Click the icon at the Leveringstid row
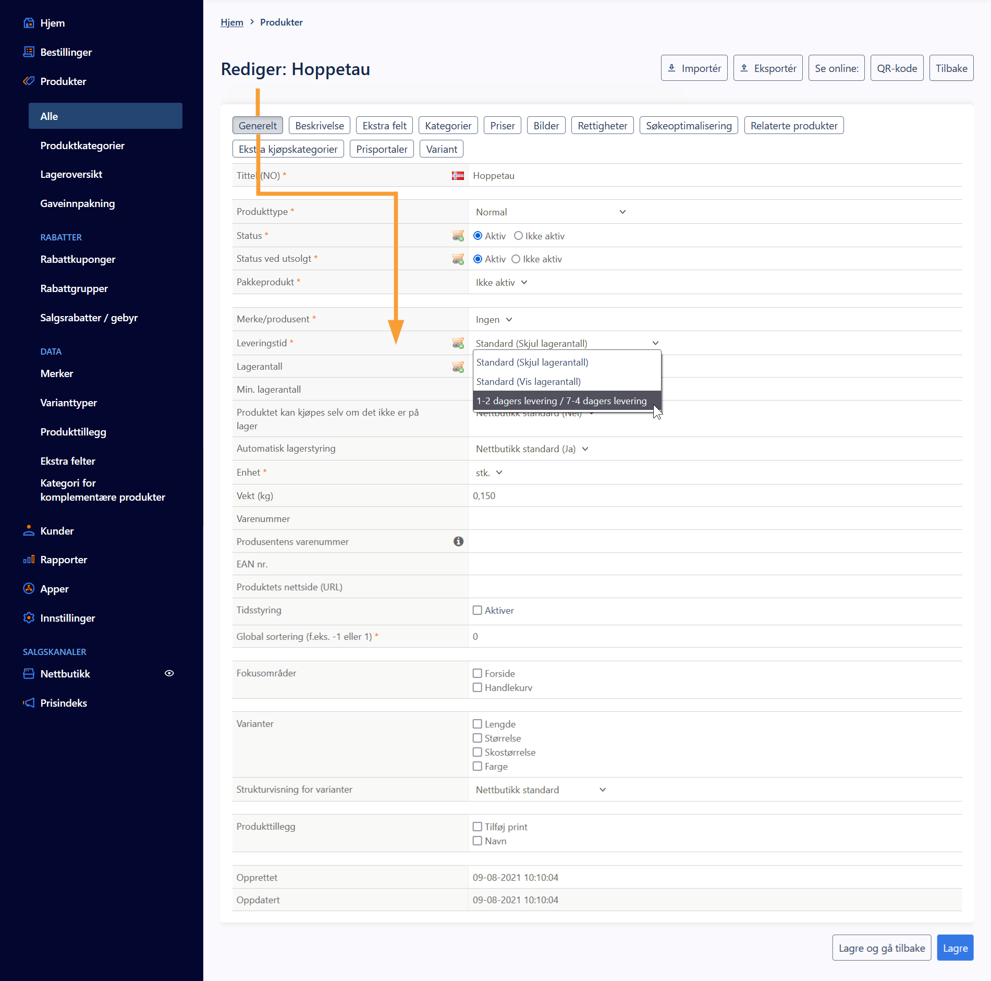This screenshot has height=981, width=991. click(458, 343)
